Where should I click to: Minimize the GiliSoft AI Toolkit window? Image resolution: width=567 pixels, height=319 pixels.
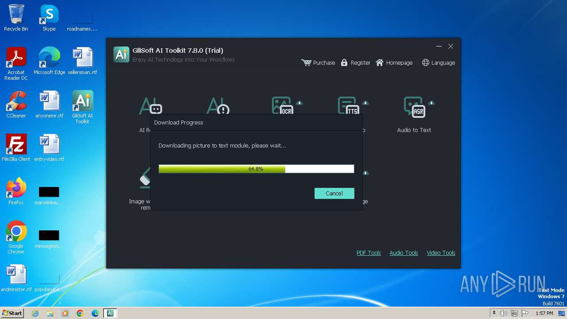tap(439, 47)
